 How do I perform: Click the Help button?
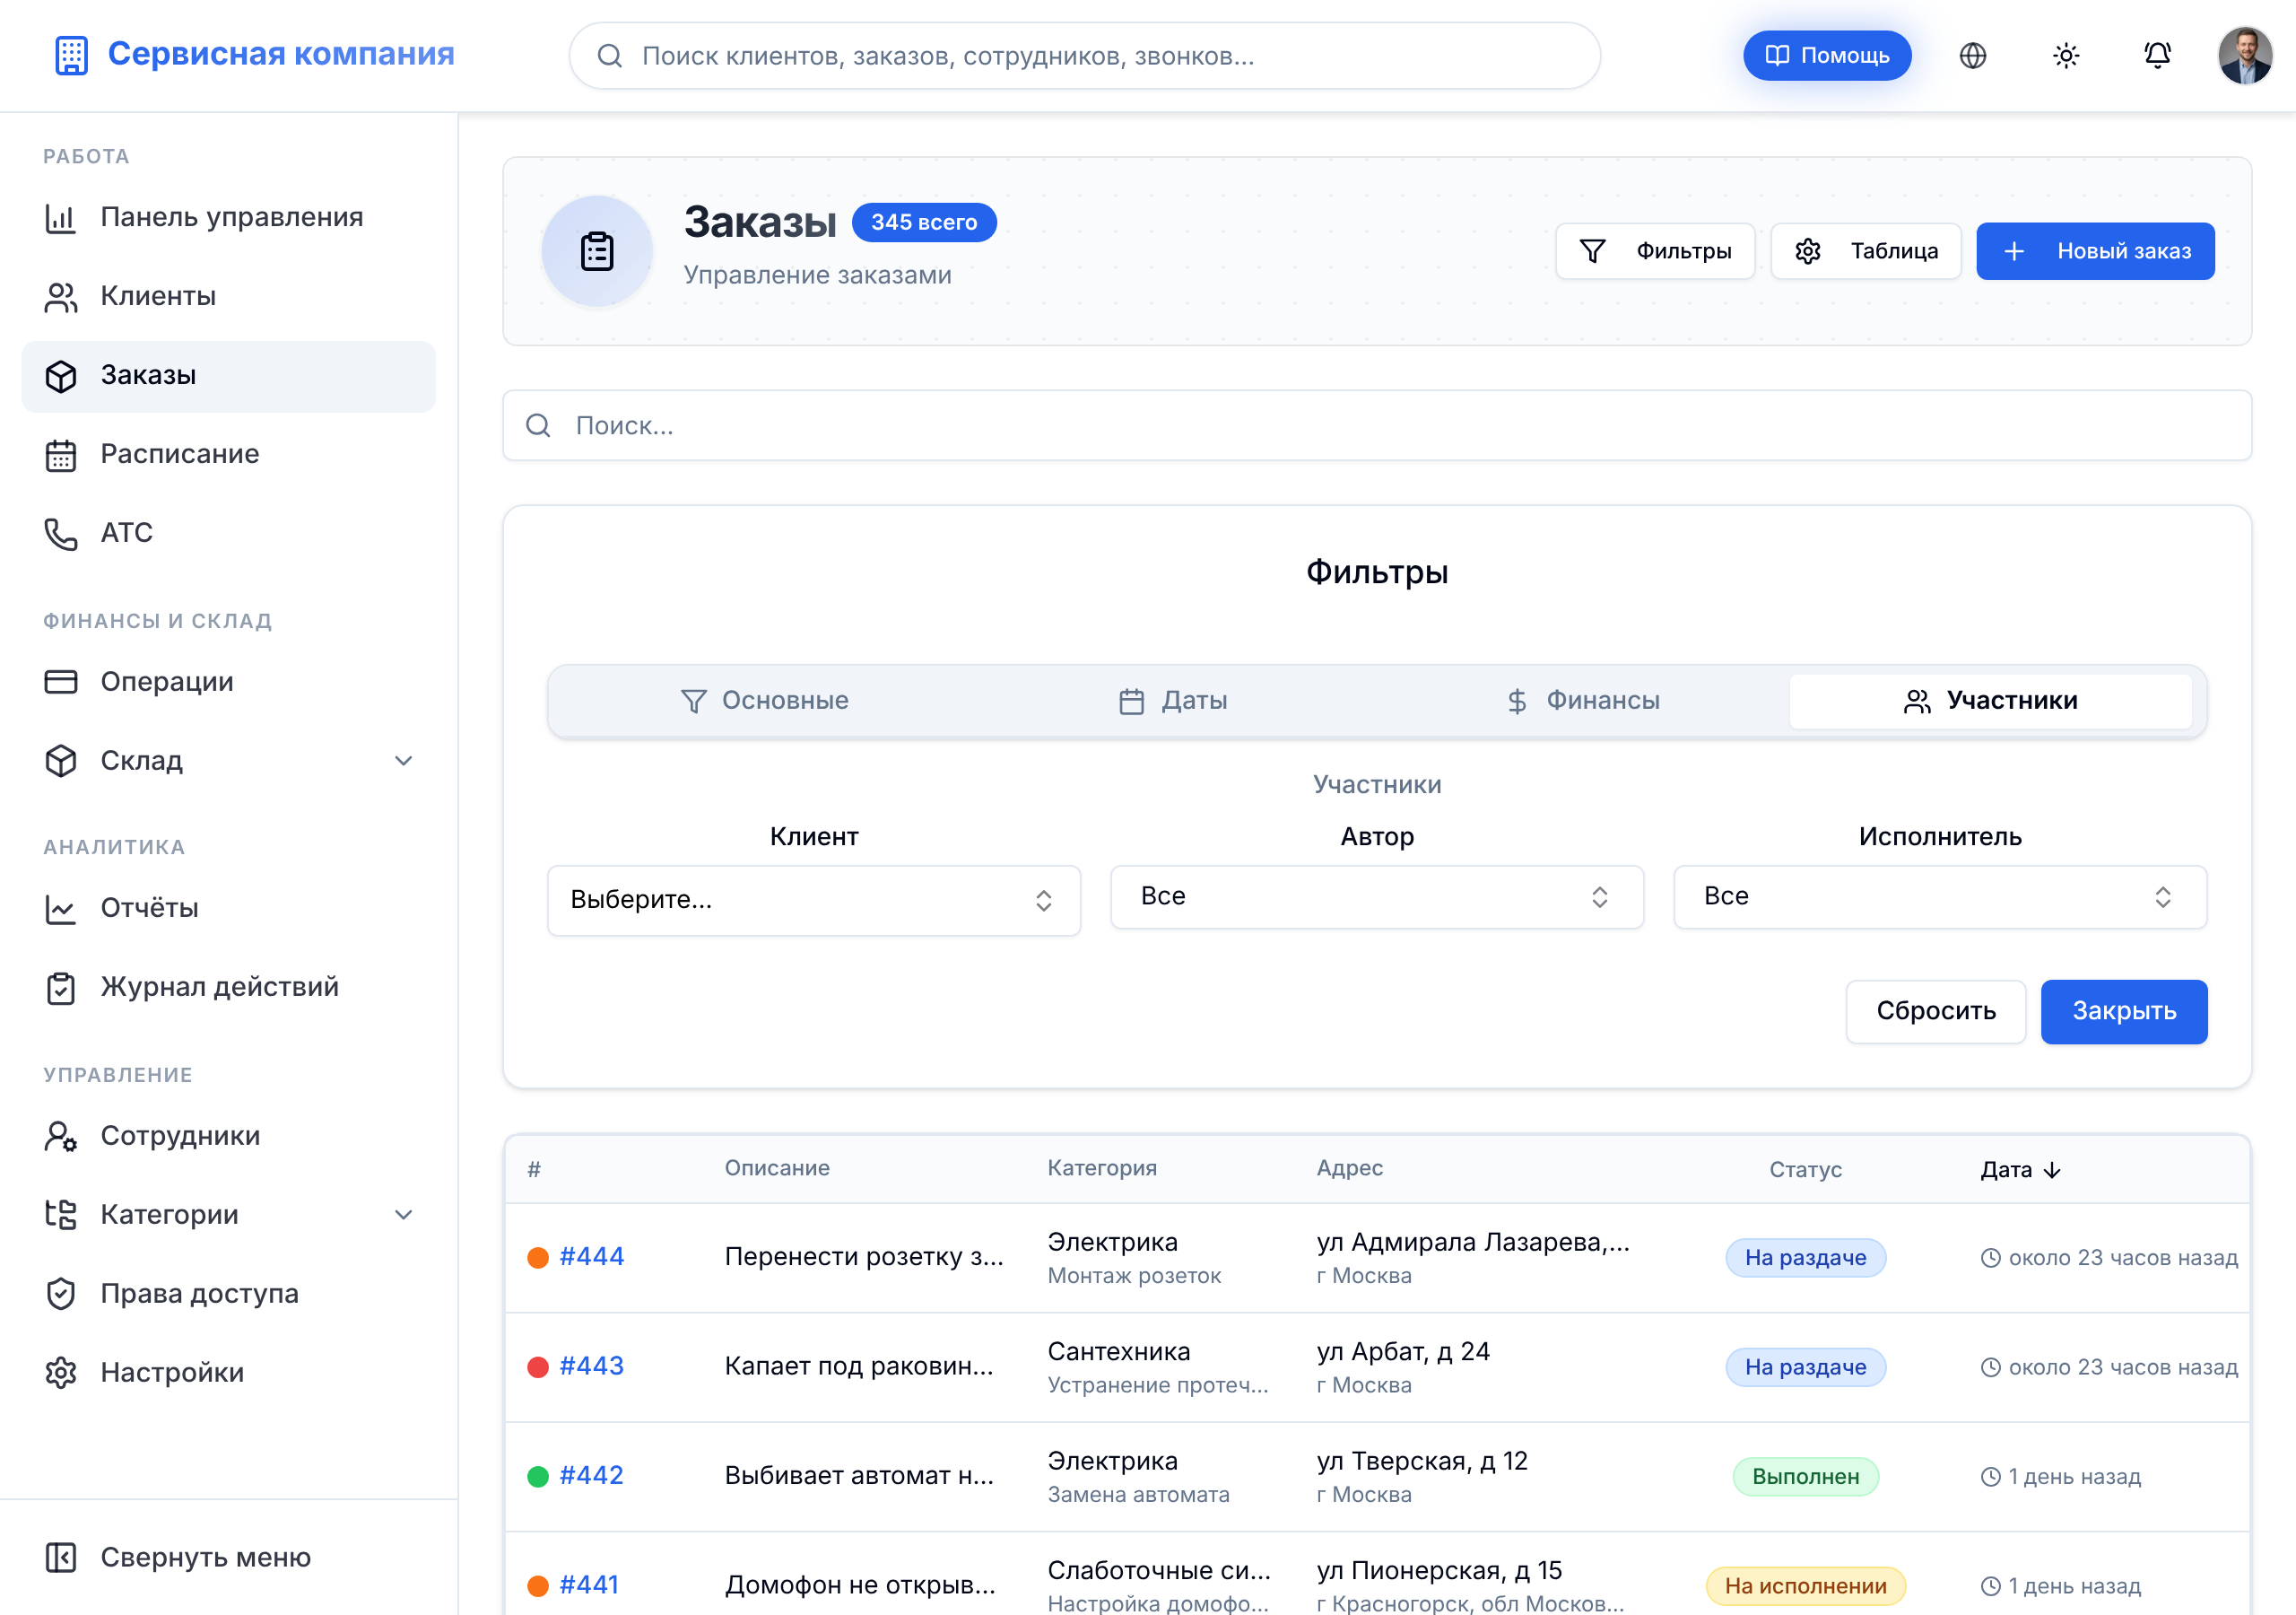tap(1826, 56)
